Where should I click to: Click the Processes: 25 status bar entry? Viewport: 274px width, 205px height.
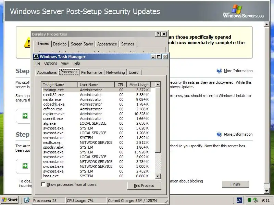point(49,201)
